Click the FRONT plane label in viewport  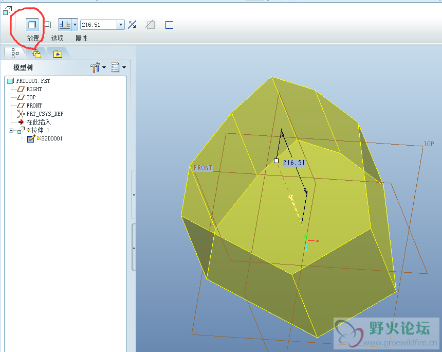(202, 168)
